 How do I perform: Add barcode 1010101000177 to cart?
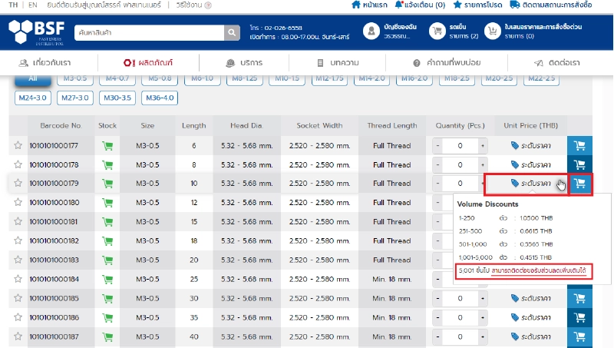pyautogui.click(x=579, y=145)
